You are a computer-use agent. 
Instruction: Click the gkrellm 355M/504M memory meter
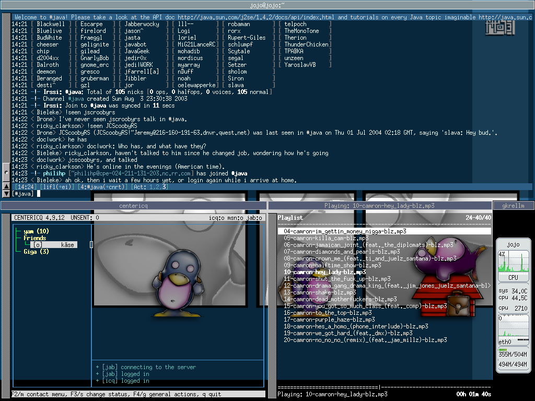point(513,354)
